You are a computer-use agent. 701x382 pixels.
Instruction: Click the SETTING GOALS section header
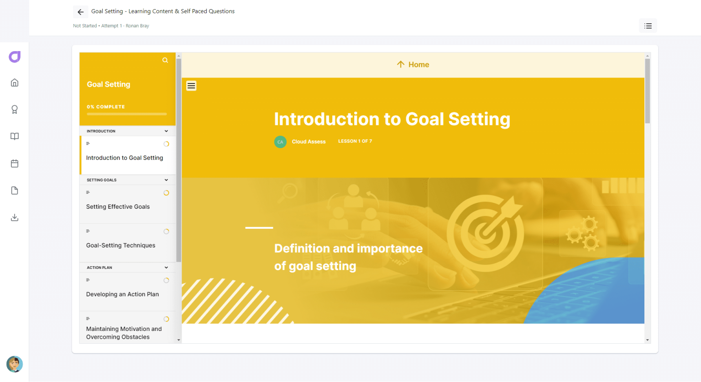click(x=128, y=180)
